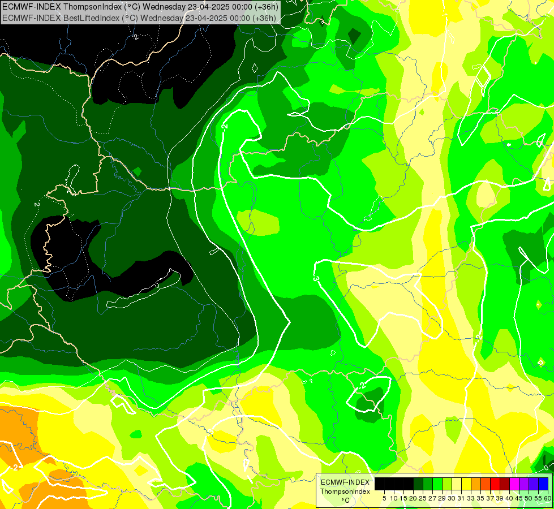Select the indigo 50-55 legend swatch
Viewport: 554px width, 509px height.
click(x=534, y=484)
